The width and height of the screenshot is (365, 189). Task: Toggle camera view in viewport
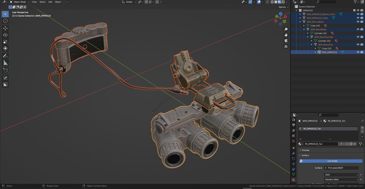click(x=286, y=41)
